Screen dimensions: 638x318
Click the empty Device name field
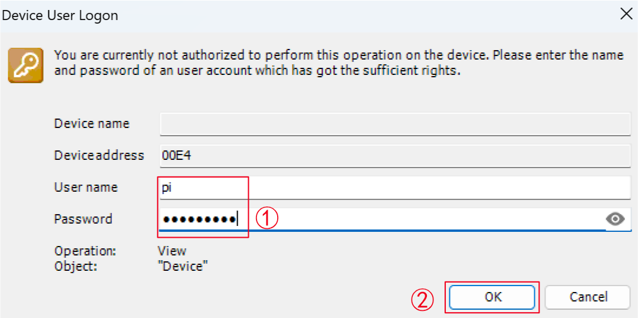pyautogui.click(x=394, y=124)
